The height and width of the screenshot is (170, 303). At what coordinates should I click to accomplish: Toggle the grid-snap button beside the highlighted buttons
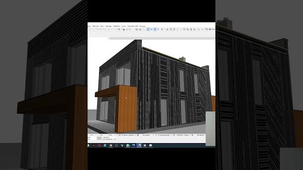[x=151, y=29]
